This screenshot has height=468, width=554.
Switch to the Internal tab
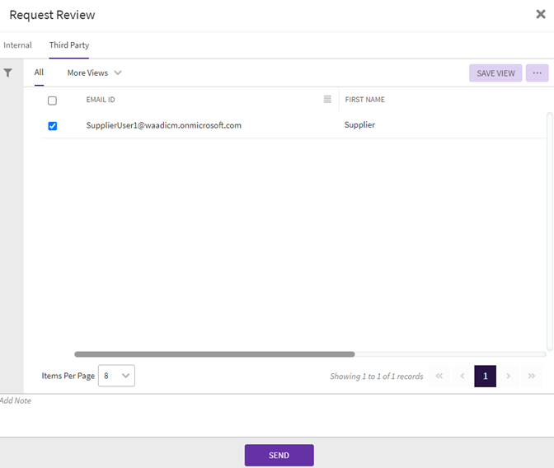[x=17, y=45]
